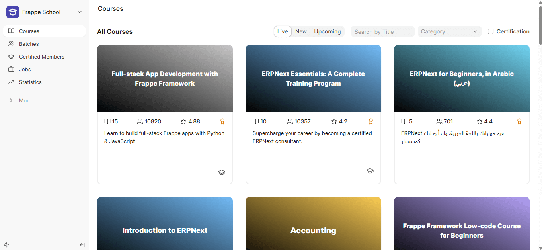The width and height of the screenshot is (542, 250).
Task: Select the Upcoming courses filter
Action: pos(327,31)
